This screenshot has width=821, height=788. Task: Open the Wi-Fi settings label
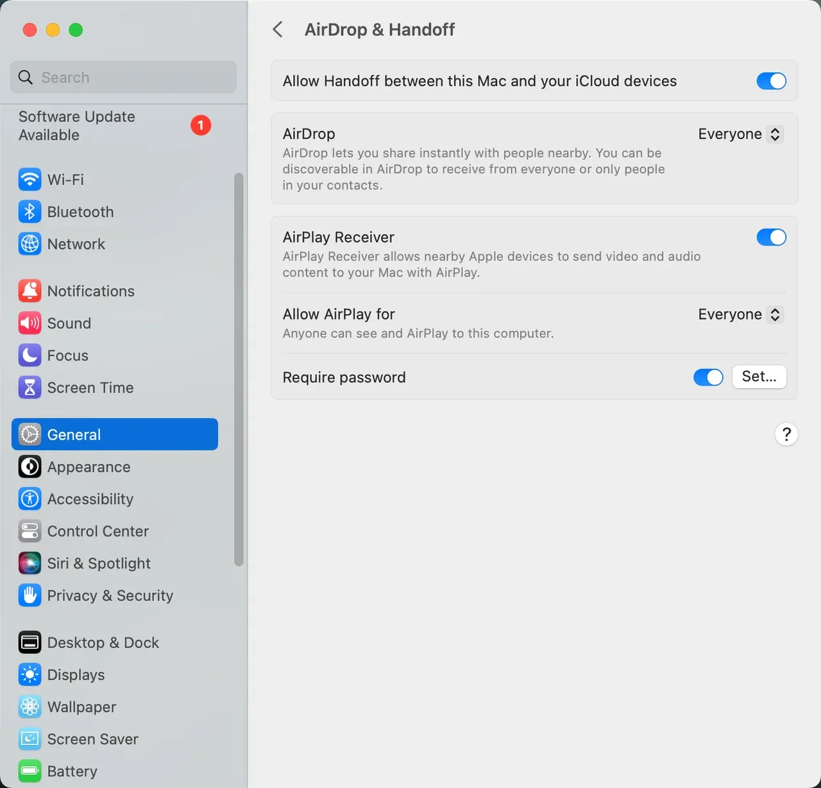[65, 180]
